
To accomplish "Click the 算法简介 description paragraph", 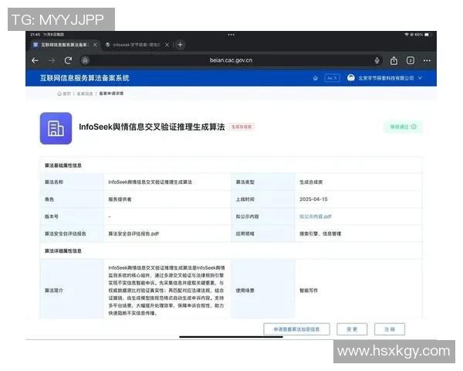I will (x=166, y=291).
